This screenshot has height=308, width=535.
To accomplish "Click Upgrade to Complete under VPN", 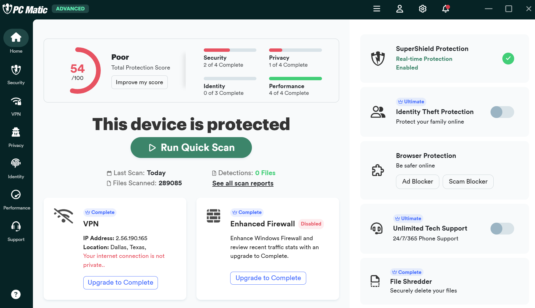I will coord(120,283).
